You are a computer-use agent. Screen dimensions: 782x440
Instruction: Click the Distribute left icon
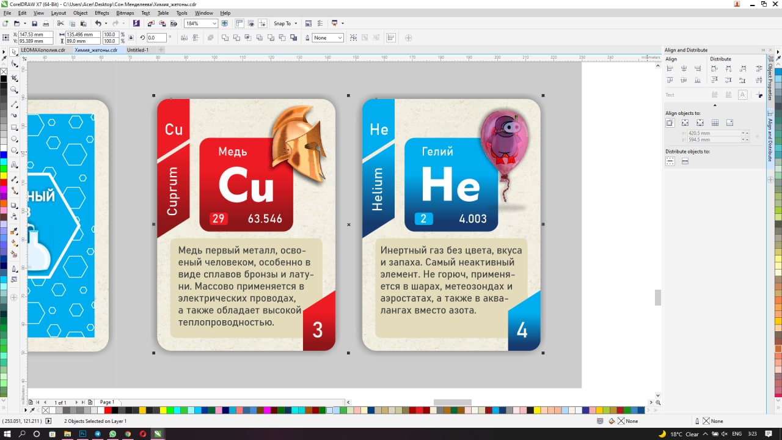[714, 68]
